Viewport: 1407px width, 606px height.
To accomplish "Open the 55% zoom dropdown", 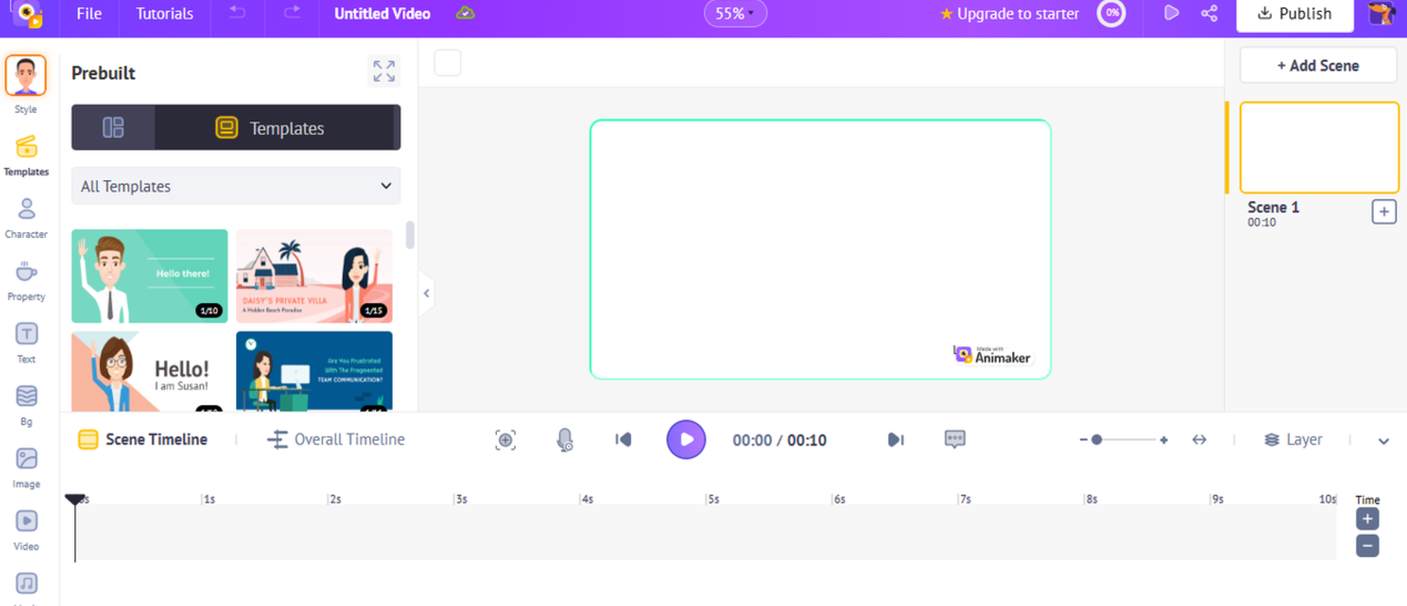I will [x=735, y=14].
